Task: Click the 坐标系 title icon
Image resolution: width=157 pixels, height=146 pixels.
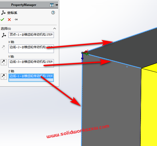Action: click(3, 13)
